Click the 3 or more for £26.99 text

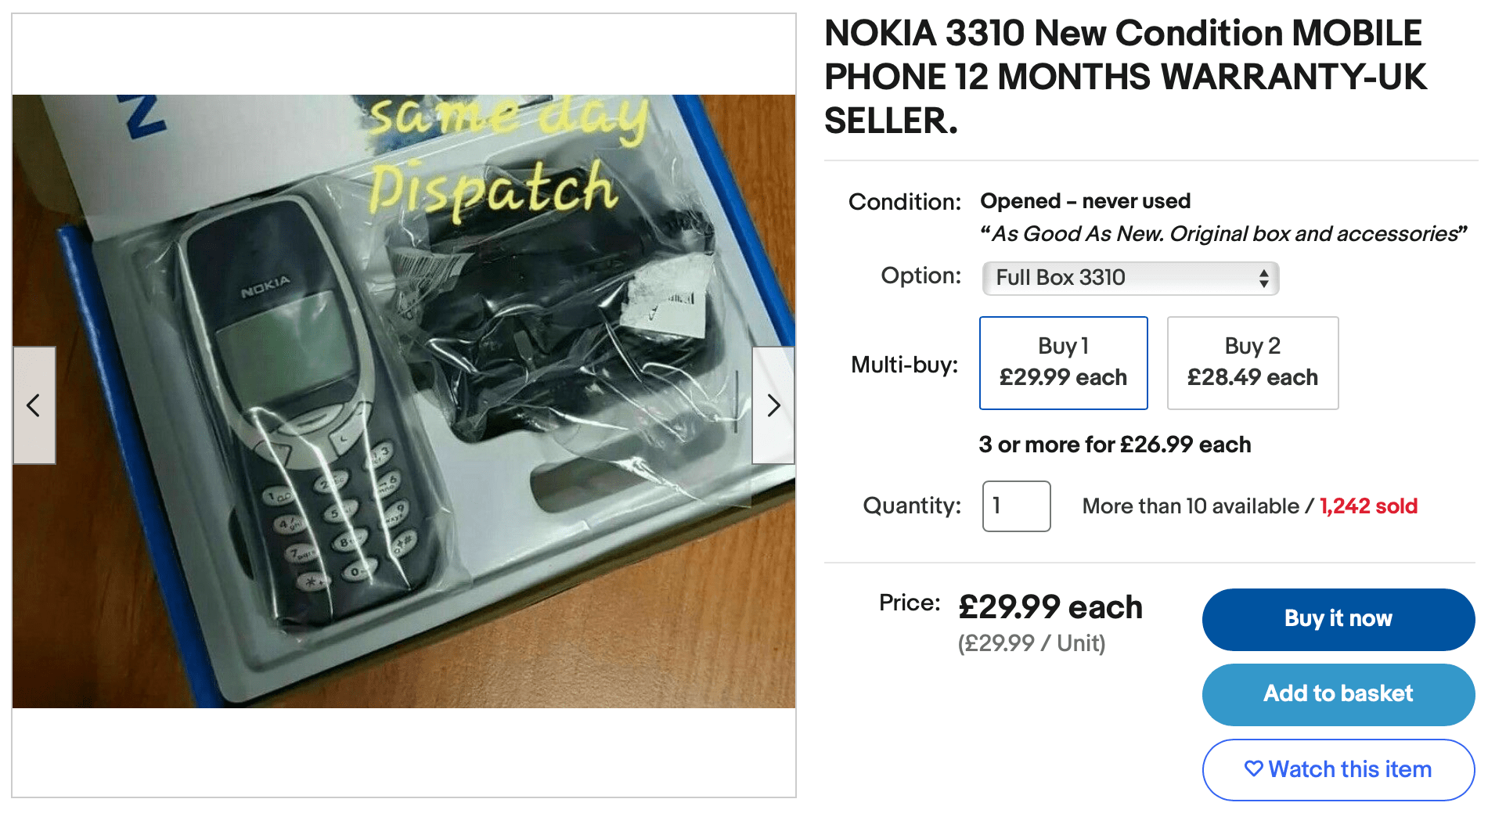click(x=1114, y=444)
